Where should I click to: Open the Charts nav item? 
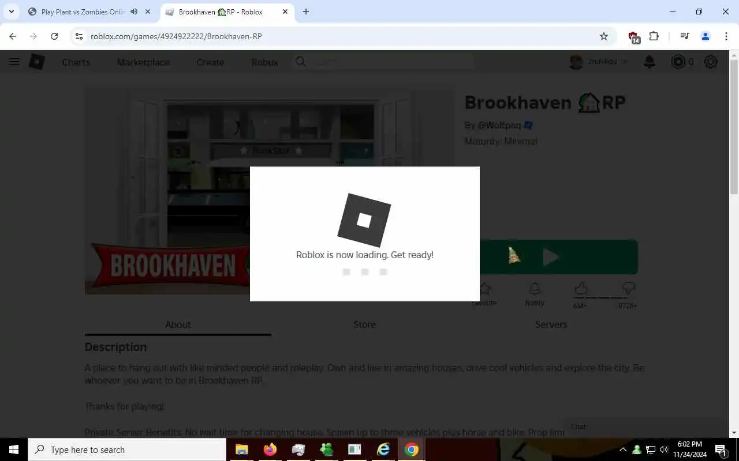[x=76, y=62]
